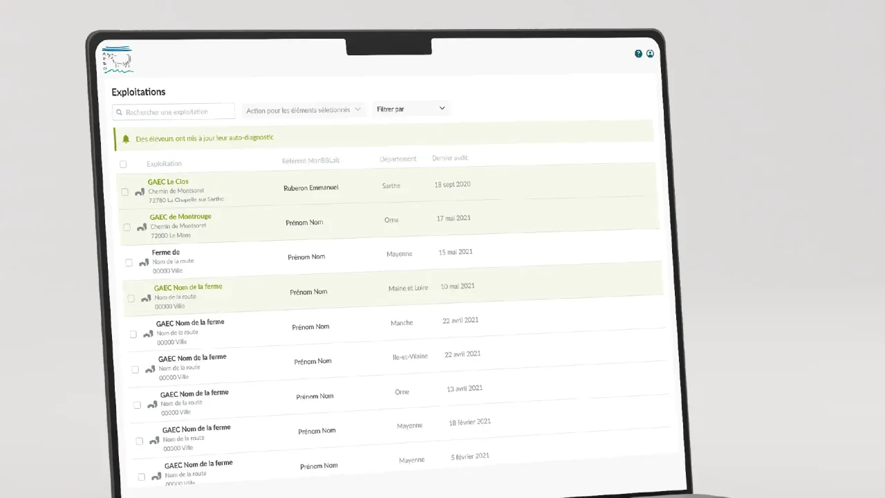Open the user account profile icon
This screenshot has height=498, width=885.
[650, 54]
